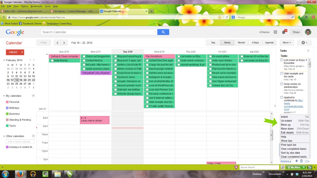
Task: Check off 'order razor blades' task
Action: tap(210, 60)
